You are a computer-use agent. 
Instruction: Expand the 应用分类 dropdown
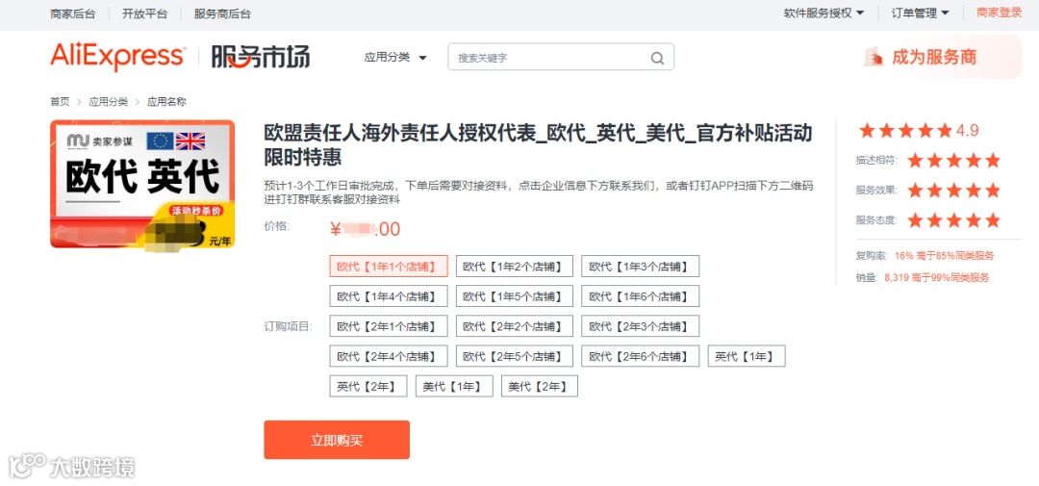[395, 57]
